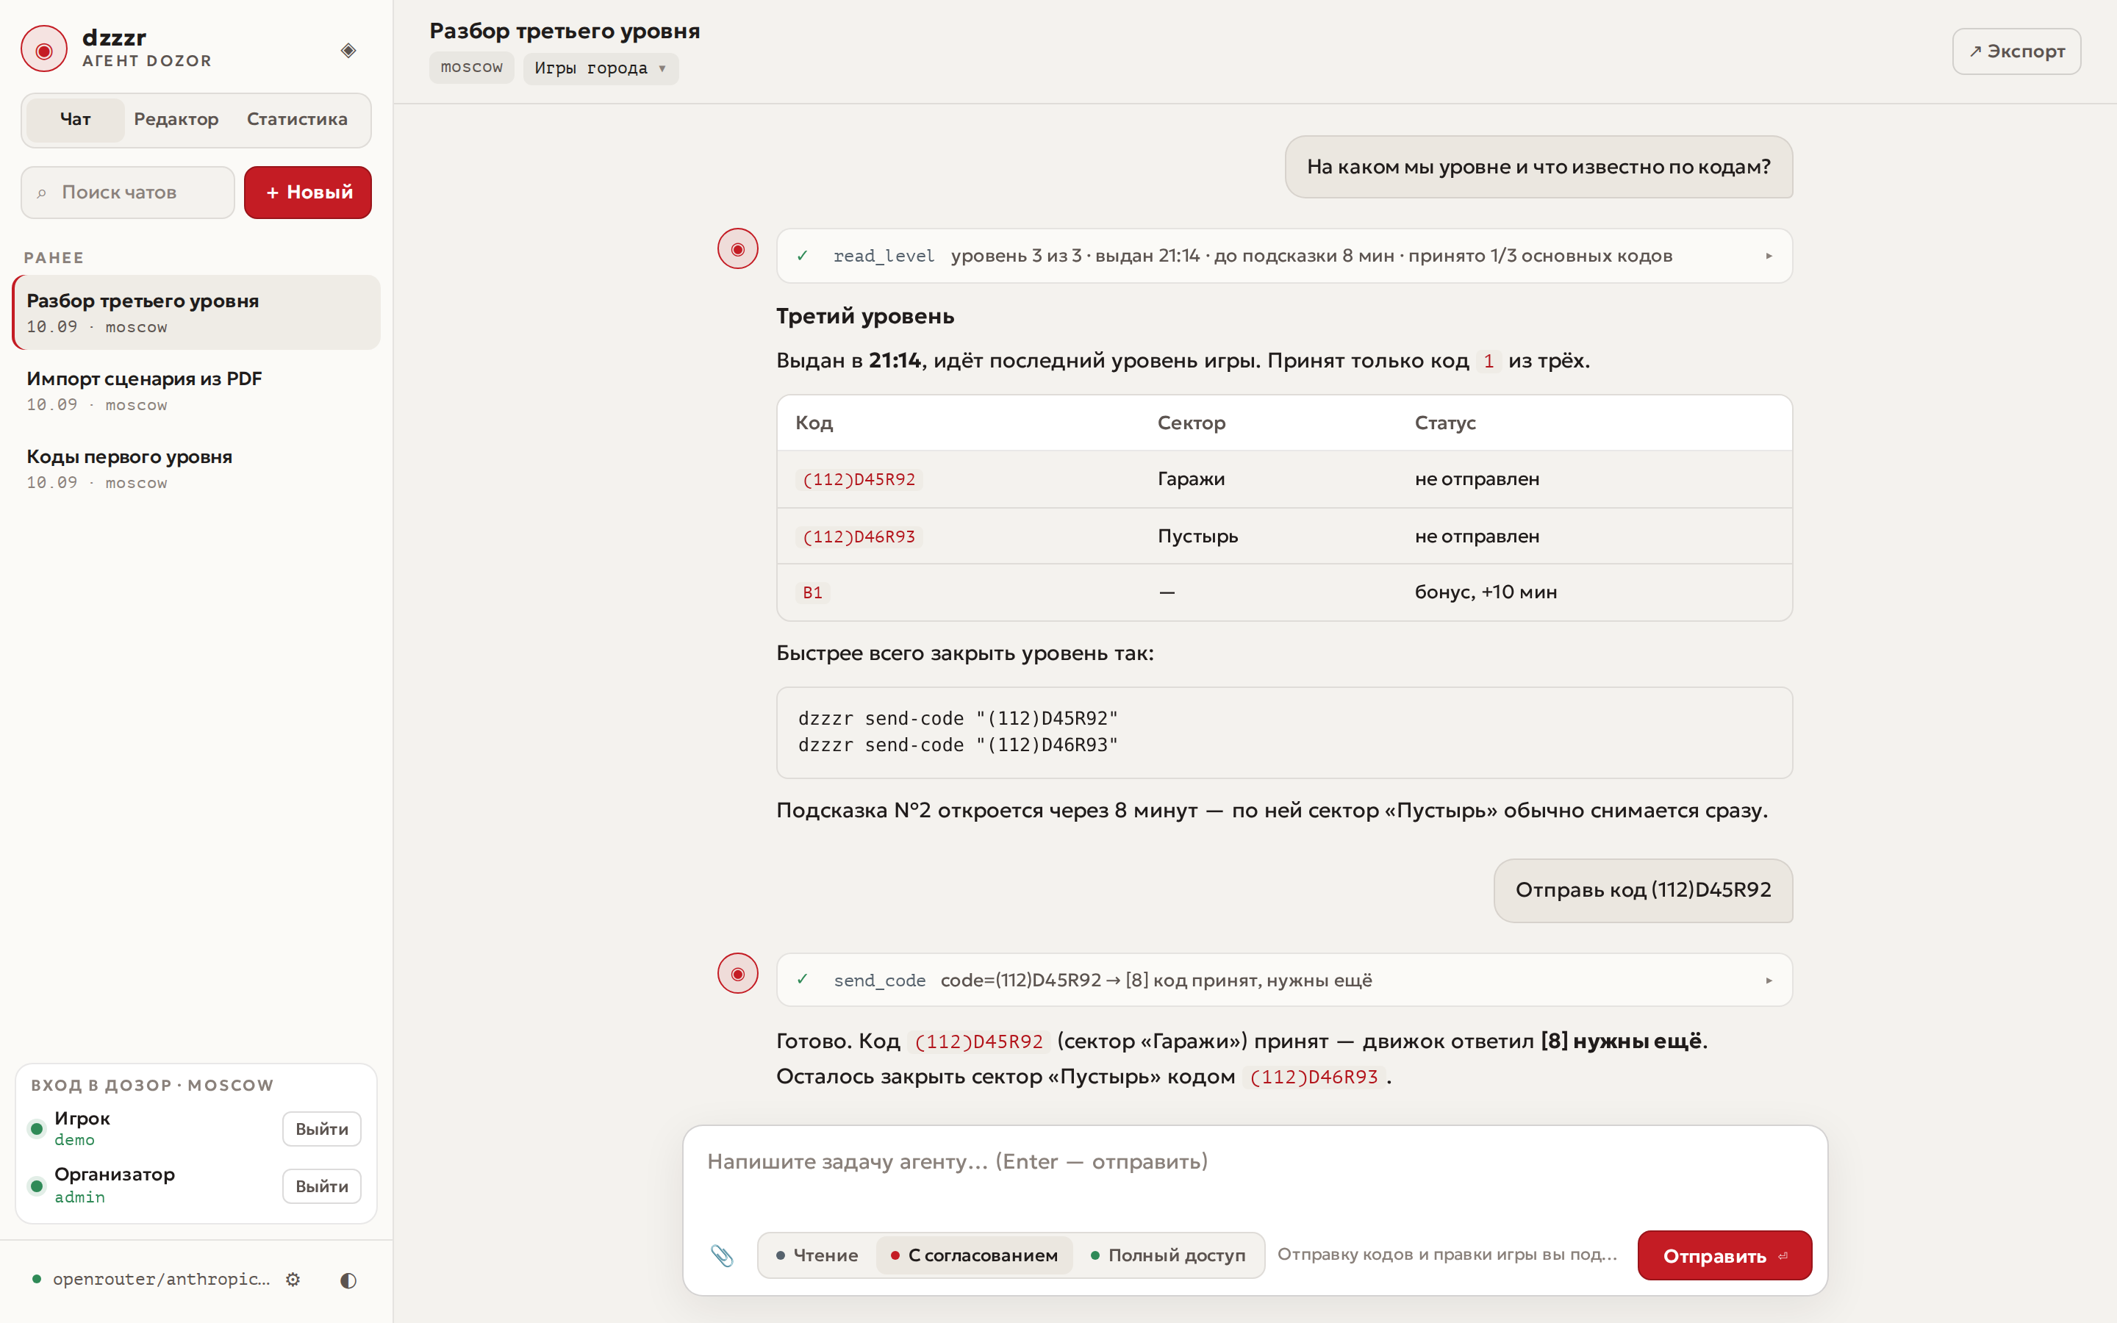Click user message Отправь код (112)D45R92
This screenshot has width=2117, height=1323.
tap(1643, 890)
